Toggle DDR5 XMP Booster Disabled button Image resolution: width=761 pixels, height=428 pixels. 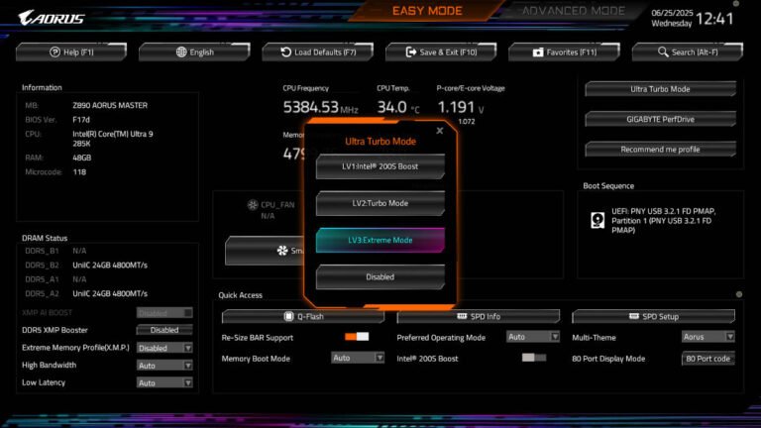click(164, 330)
